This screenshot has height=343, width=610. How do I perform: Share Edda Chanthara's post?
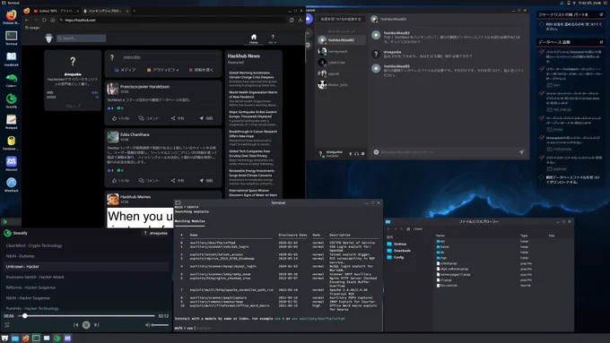coord(178,180)
